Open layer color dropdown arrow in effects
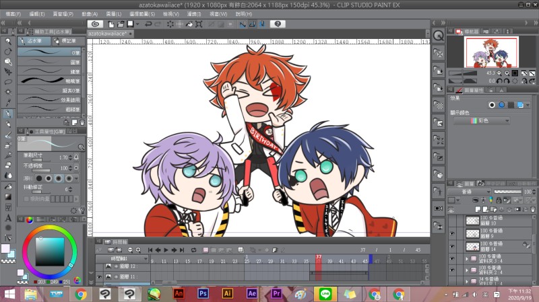Screen dimensions: 539x302 coord(528,105)
